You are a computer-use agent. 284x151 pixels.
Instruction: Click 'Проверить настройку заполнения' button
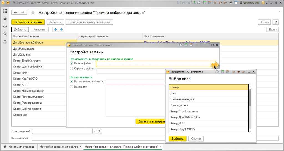(90, 22)
